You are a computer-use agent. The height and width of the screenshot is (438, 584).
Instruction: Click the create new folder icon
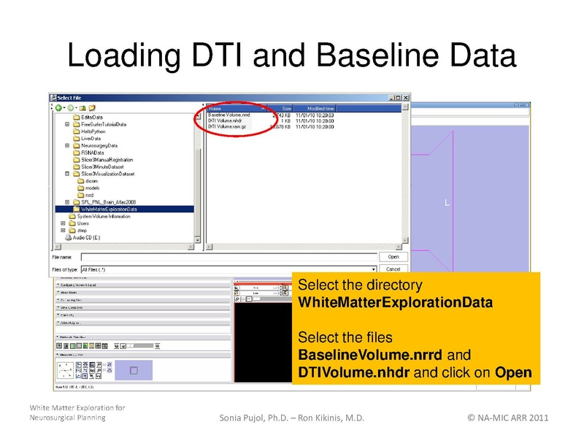[93, 107]
